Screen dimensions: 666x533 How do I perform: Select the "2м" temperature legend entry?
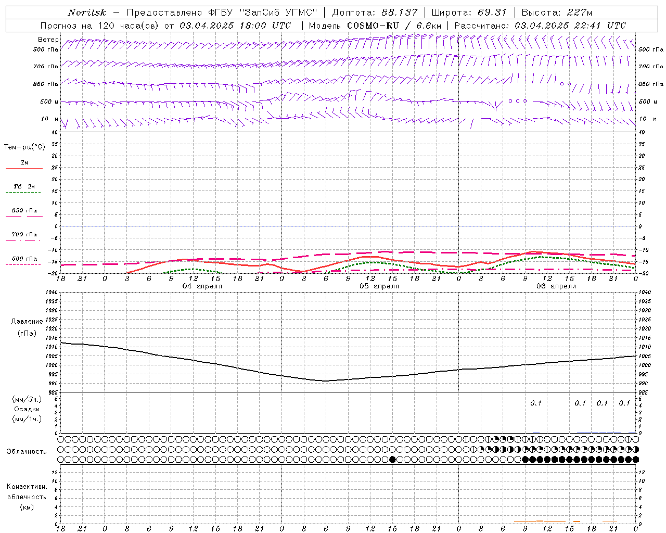(24, 162)
